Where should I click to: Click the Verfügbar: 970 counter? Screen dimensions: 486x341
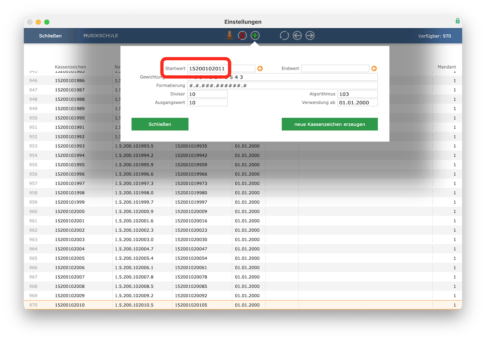tap(435, 36)
